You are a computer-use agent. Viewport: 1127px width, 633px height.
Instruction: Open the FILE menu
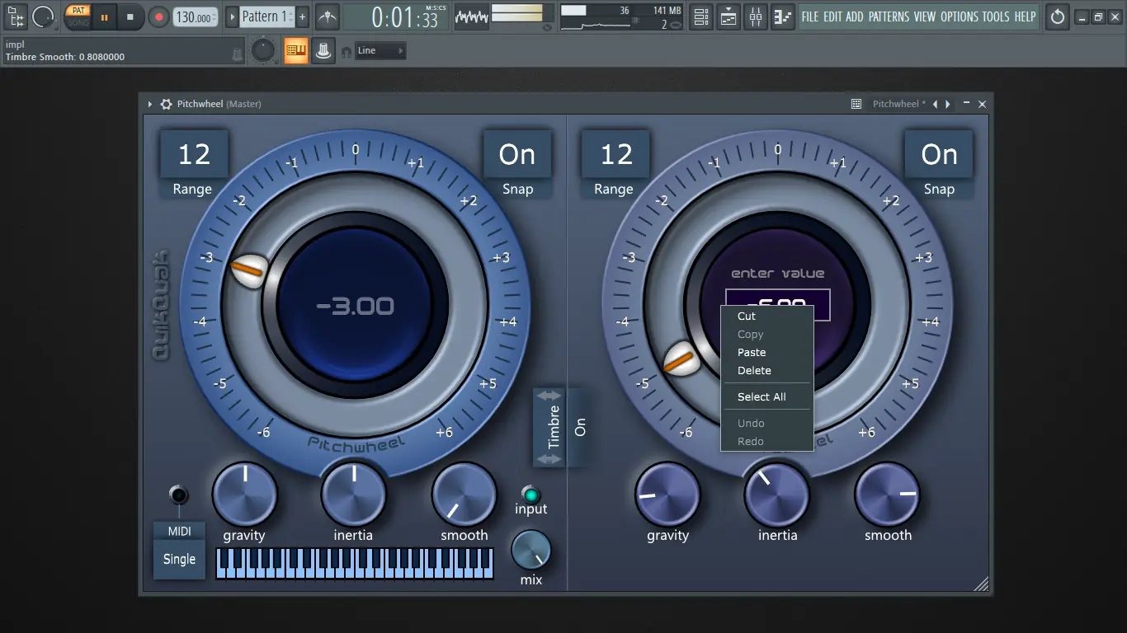(810, 16)
